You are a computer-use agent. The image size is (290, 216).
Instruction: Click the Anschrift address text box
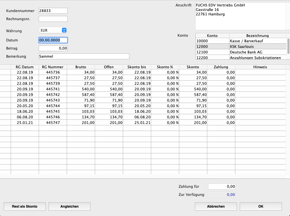[240, 16]
